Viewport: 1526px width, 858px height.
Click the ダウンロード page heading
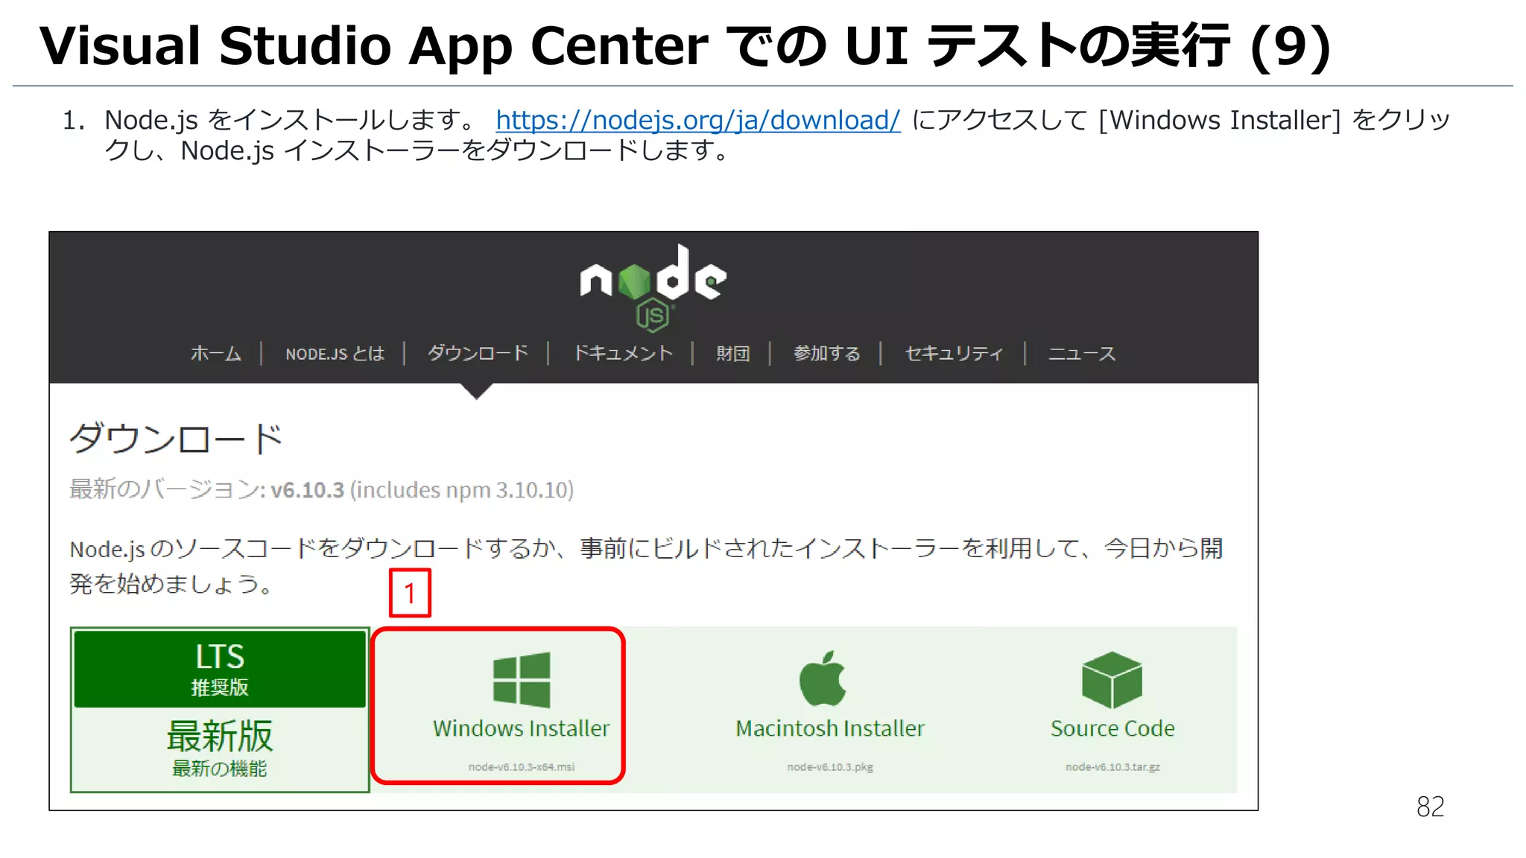tap(176, 438)
